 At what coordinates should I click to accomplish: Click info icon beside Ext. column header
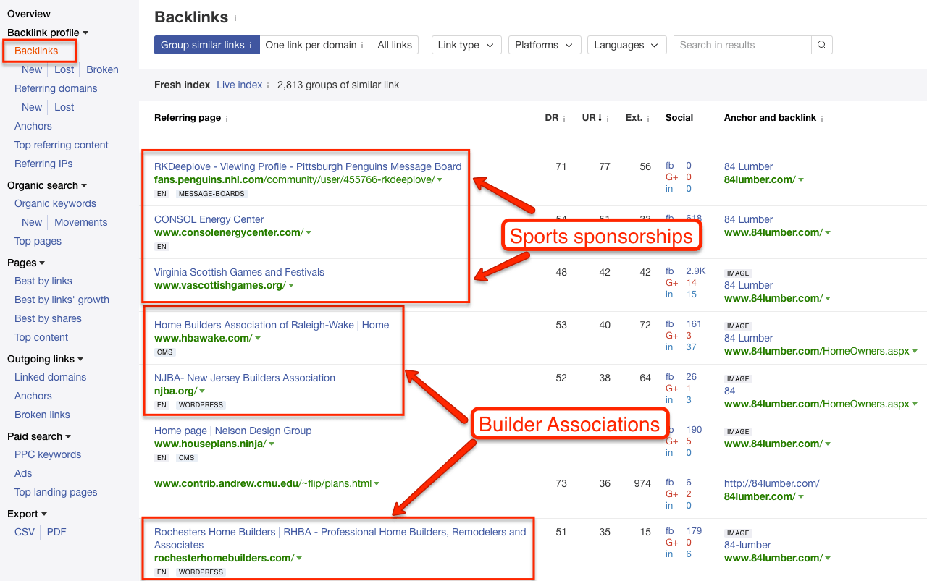648,119
